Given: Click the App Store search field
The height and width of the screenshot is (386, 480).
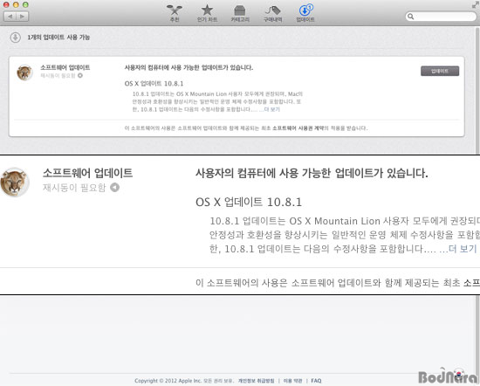Looking at the screenshot, I should click(441, 17).
